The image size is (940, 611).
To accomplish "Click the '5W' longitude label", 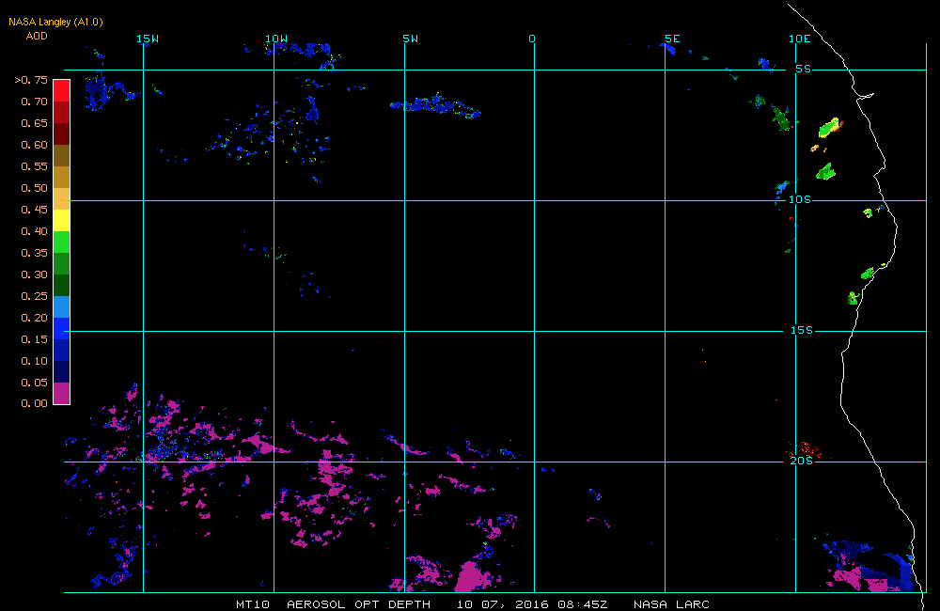I will click(411, 39).
